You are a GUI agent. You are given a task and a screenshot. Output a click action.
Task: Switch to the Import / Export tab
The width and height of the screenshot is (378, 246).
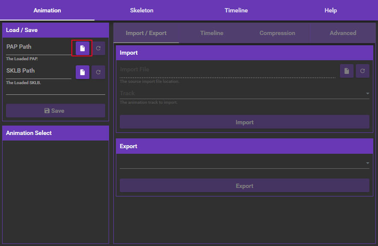click(146, 33)
